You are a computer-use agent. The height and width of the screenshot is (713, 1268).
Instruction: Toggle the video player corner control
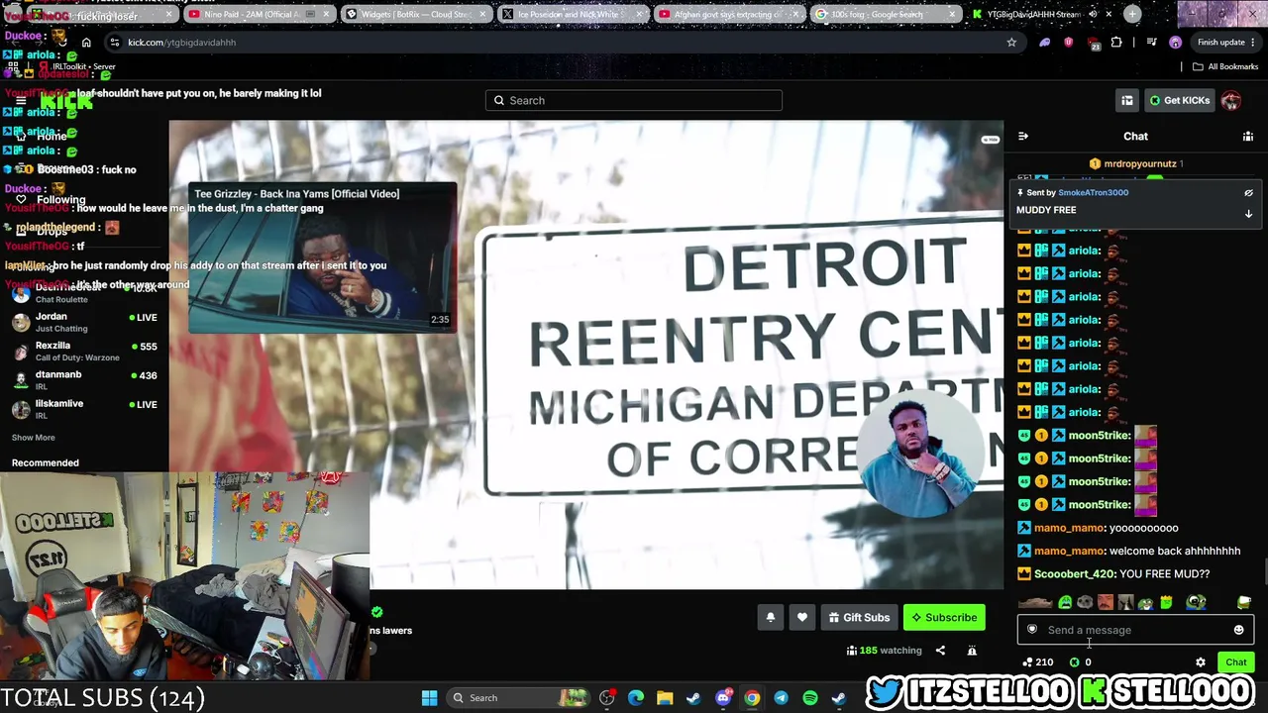click(990, 140)
